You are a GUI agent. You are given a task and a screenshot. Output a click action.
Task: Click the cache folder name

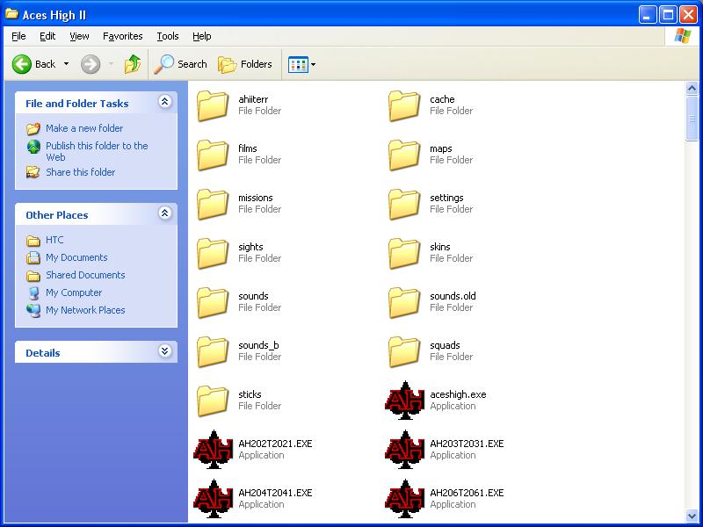pyautogui.click(x=442, y=99)
